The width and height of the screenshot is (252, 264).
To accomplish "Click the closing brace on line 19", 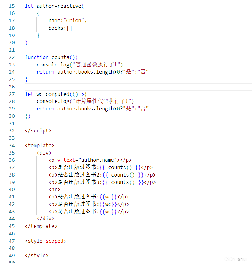I will click(x=38, y=35).
